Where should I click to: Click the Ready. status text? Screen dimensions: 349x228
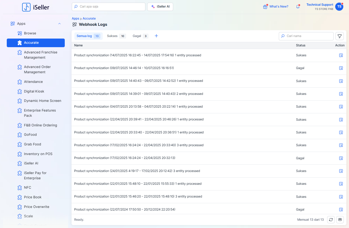pyautogui.click(x=79, y=220)
